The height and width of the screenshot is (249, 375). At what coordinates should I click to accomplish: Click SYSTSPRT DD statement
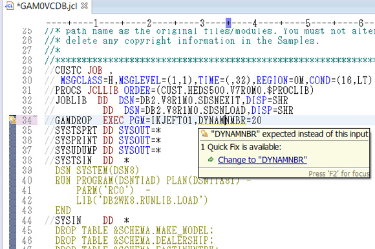(x=103, y=131)
